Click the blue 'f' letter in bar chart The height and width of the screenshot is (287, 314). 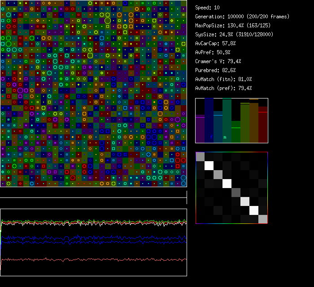click(211, 137)
